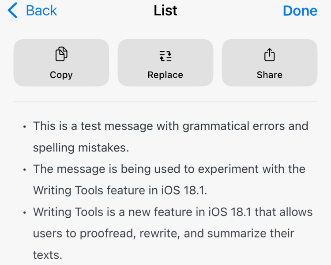This screenshot has height=265, width=331.
Task: Select the line starting 'This is a test message'
Action: click(x=170, y=126)
